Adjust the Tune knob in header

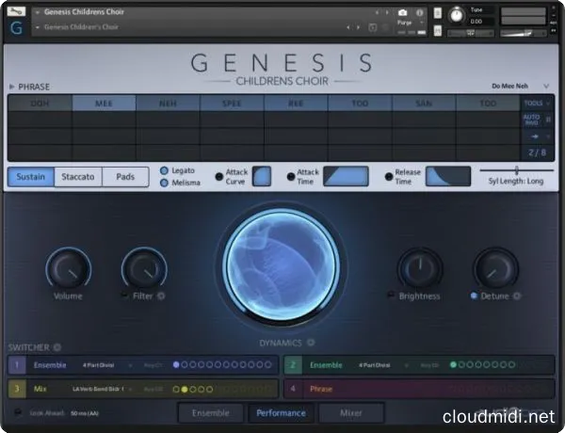(x=457, y=15)
